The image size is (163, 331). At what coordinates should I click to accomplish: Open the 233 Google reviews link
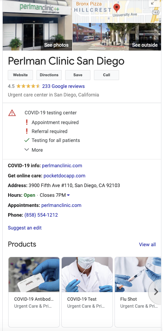tap(63, 86)
